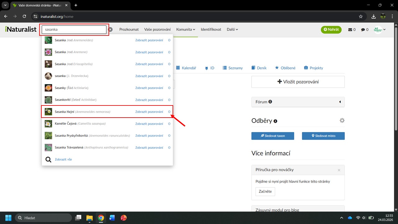Image resolution: width=398 pixels, height=224 pixels.
Task: Clear the search field with X icon
Action: tap(110, 30)
